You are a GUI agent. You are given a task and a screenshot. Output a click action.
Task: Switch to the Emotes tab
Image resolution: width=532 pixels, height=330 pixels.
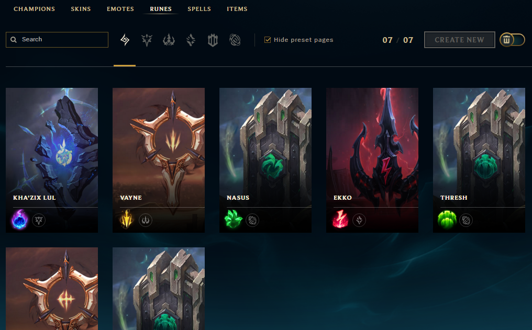pyautogui.click(x=120, y=9)
